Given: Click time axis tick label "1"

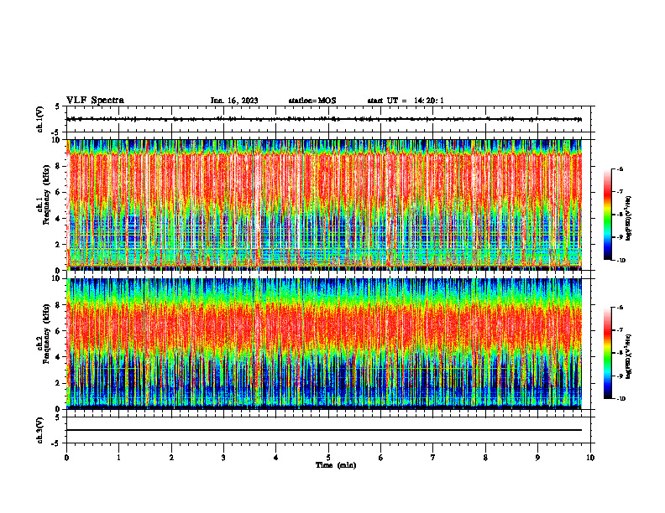Looking at the screenshot, I should click(118, 458).
